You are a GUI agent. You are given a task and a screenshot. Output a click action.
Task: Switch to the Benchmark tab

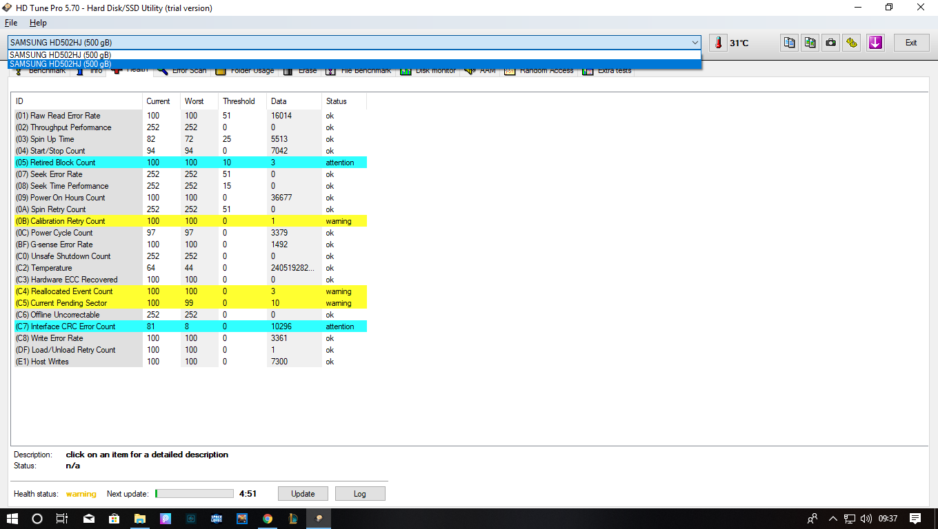point(40,70)
